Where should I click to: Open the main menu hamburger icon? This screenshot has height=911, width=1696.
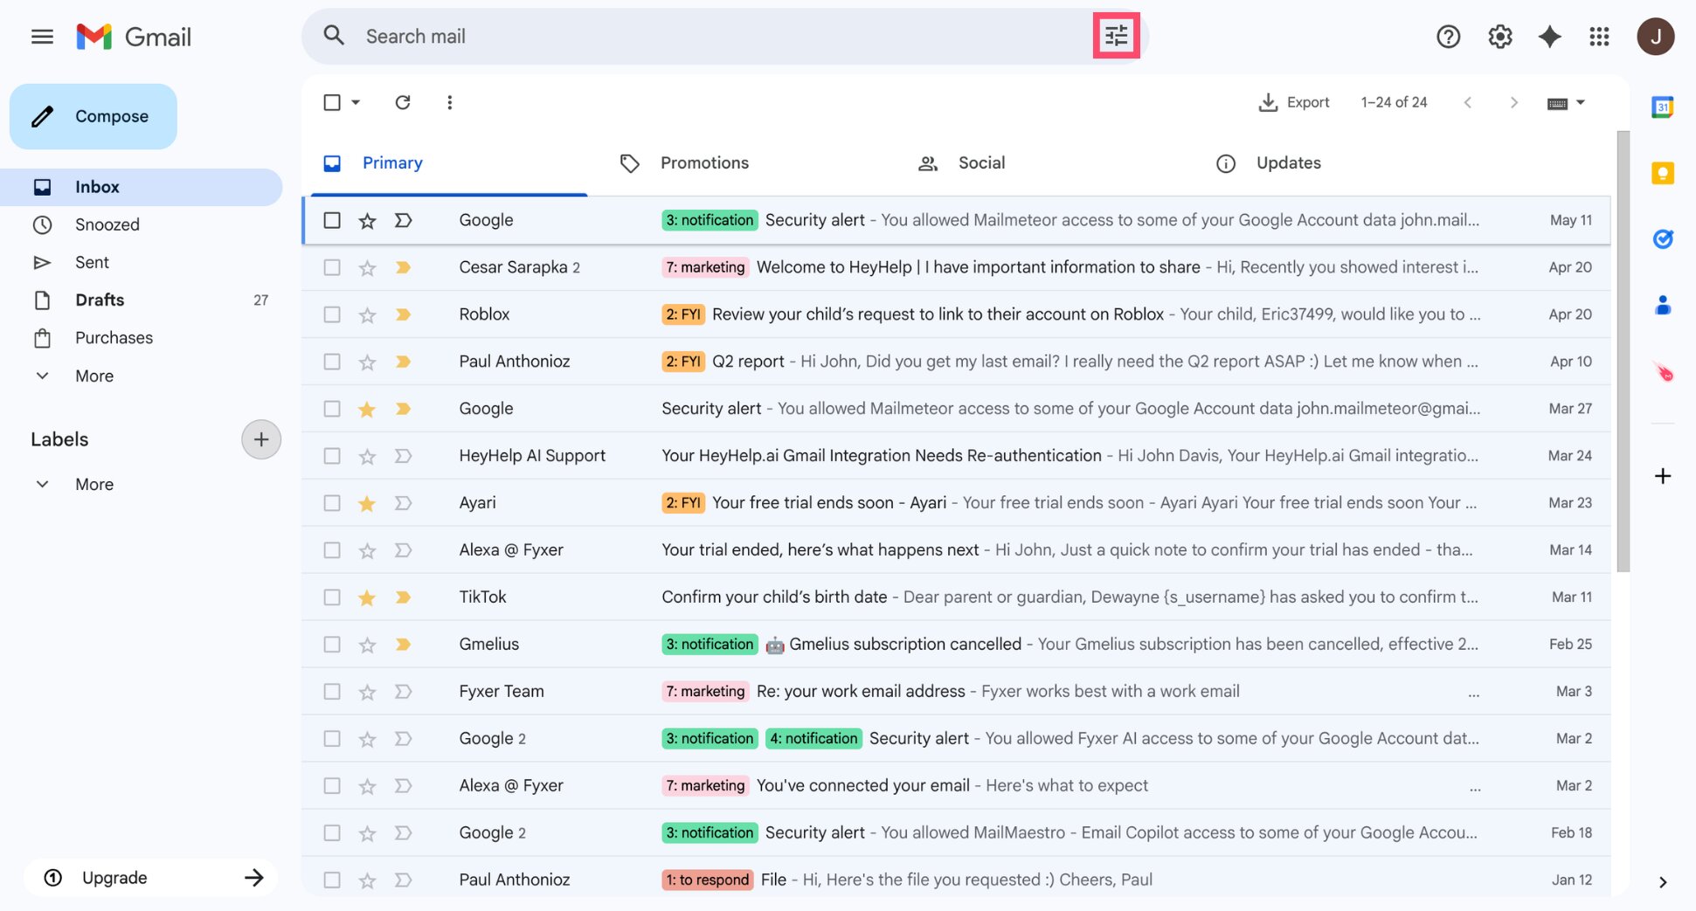42,37
